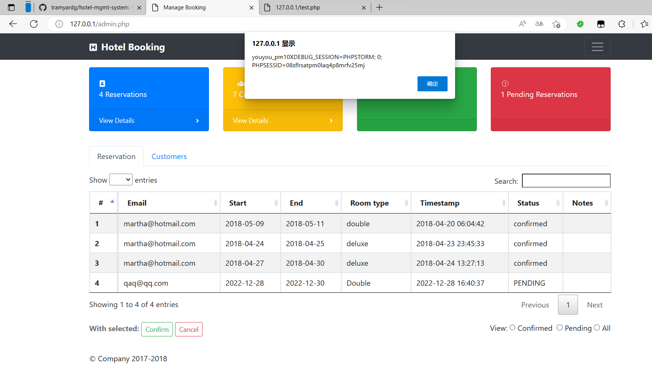
Task: Open browser extensions puzzle icon
Action: (622, 24)
